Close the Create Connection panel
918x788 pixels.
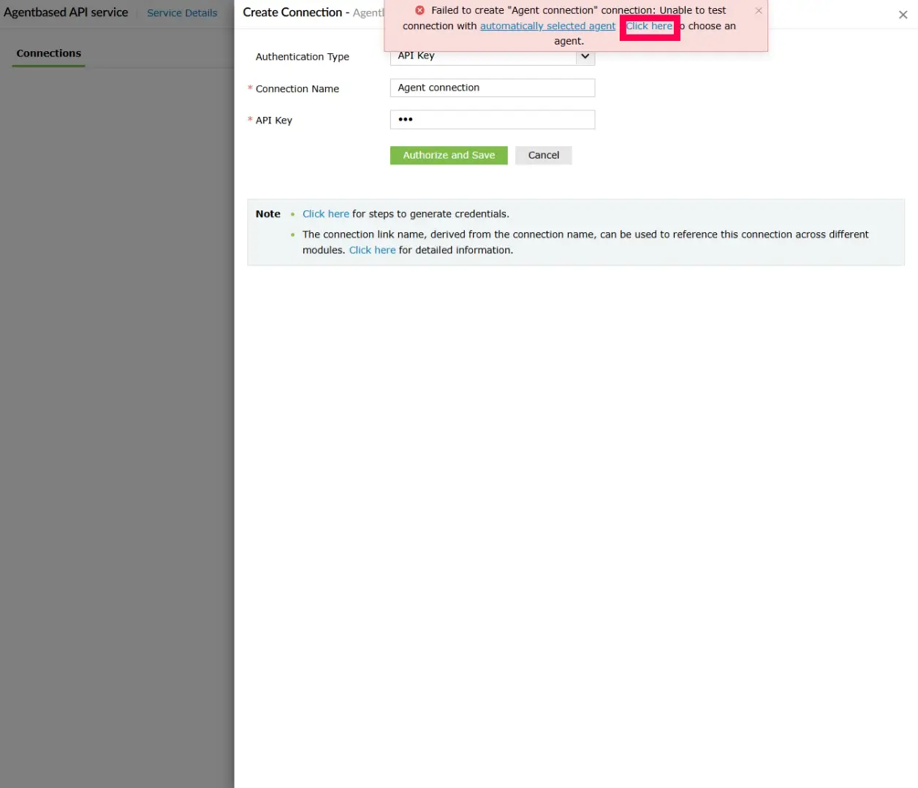coord(903,15)
